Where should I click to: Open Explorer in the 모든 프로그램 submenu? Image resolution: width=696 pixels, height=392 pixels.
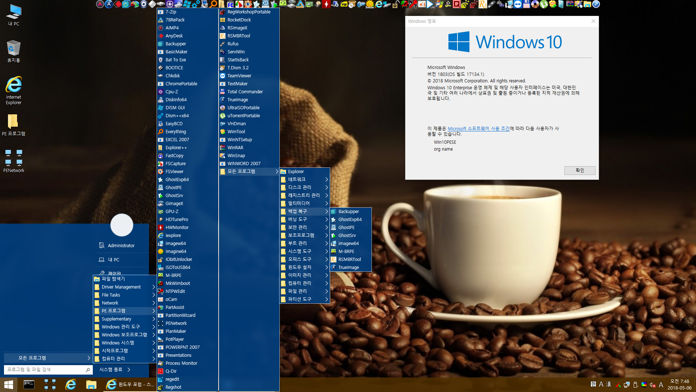coord(304,172)
